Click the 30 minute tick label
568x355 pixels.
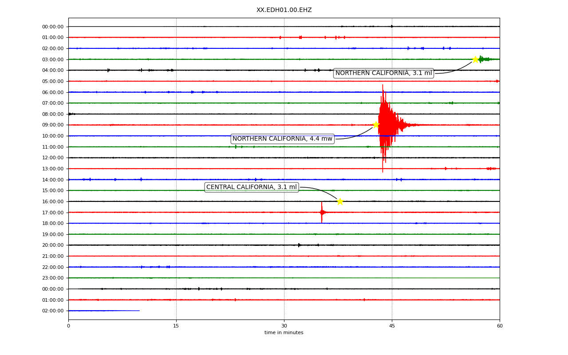pos(284,326)
